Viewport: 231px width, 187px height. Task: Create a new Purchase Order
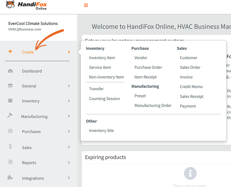[148, 67]
